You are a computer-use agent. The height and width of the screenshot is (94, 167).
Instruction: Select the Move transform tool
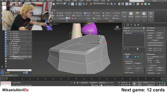(69, 4)
